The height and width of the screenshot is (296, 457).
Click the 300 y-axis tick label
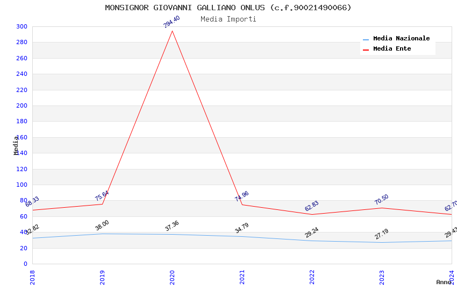point(22,26)
